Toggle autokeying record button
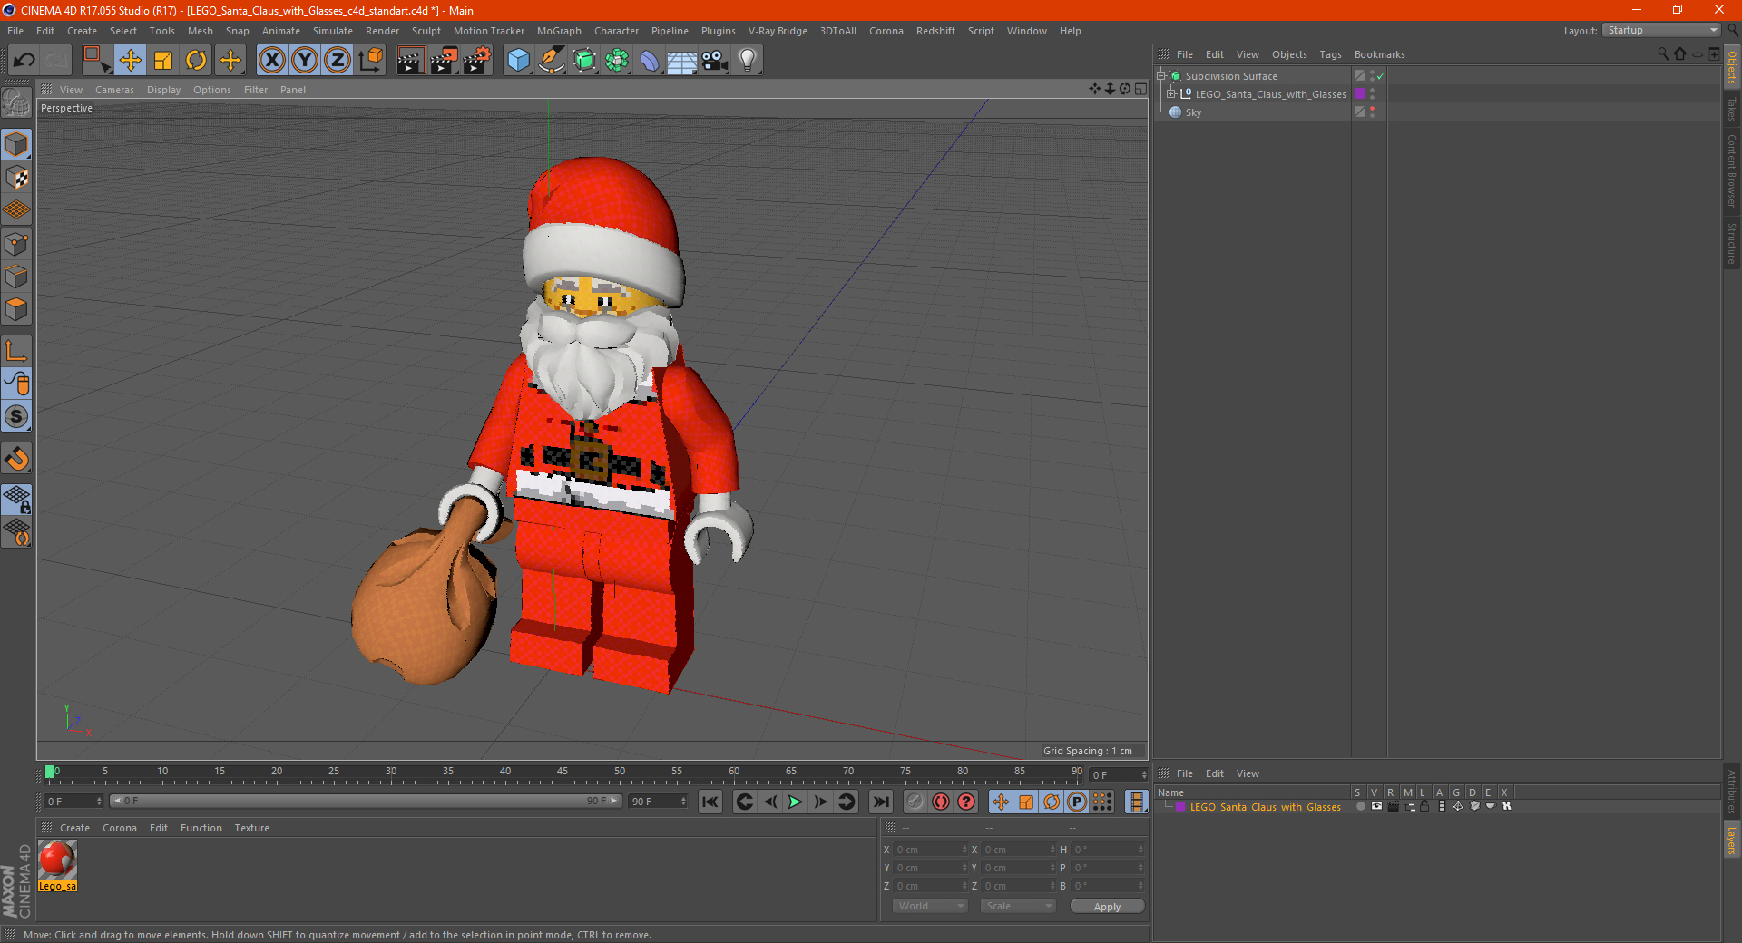1742x943 pixels. pyautogui.click(x=941, y=802)
